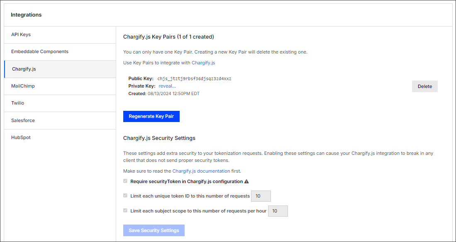
Task: Click the Private Key label
Action: click(x=142, y=86)
